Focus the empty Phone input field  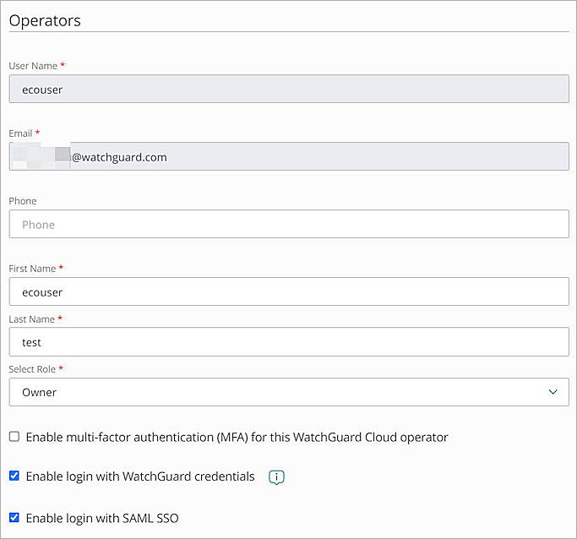288,224
